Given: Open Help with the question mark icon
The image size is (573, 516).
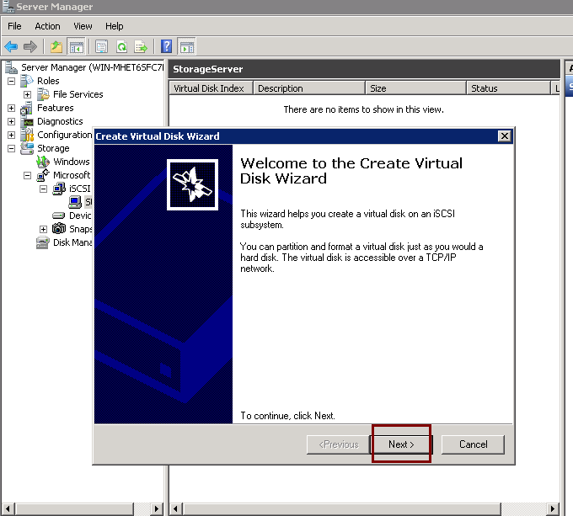Looking at the screenshot, I should [167, 46].
